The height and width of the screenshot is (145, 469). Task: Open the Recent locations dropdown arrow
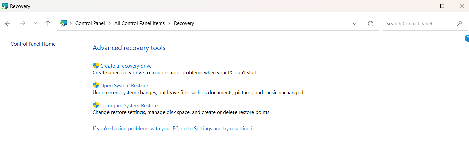tap(35, 23)
